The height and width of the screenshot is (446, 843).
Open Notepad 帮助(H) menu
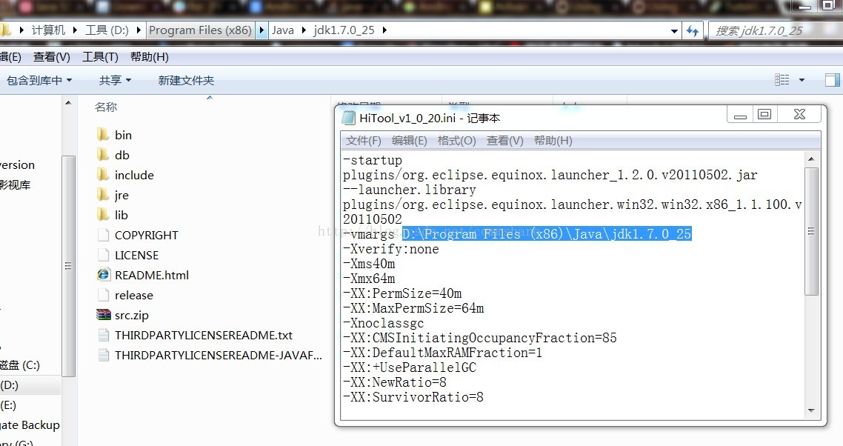(x=553, y=141)
